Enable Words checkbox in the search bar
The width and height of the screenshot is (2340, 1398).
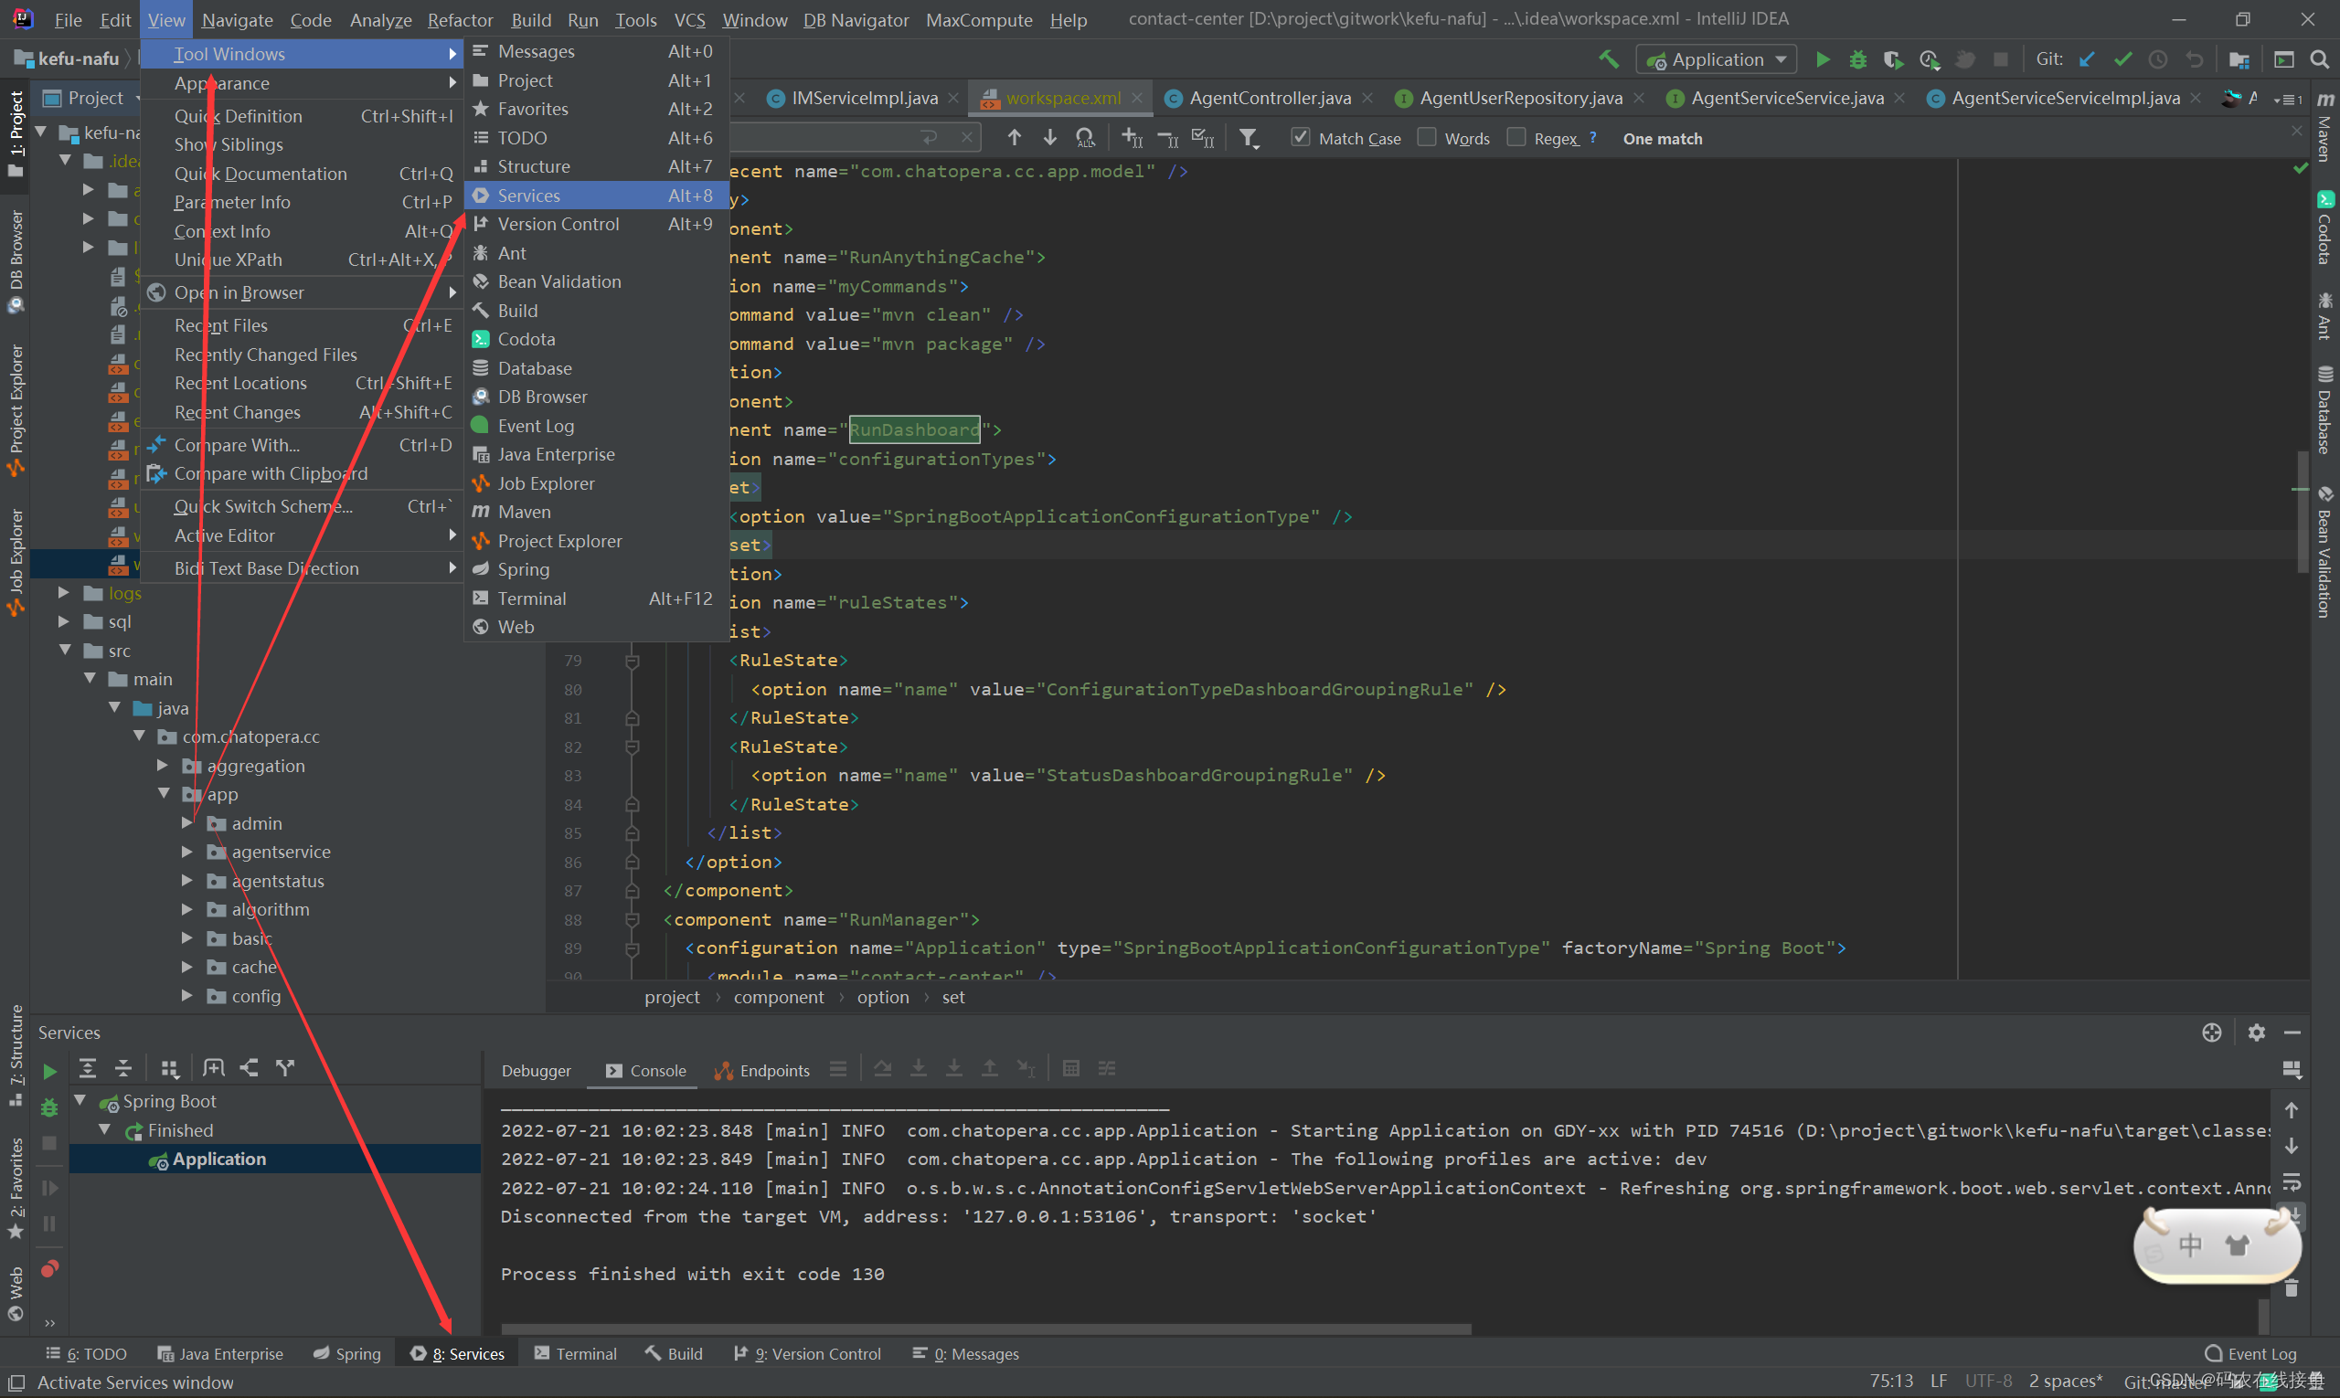pos(1427,138)
